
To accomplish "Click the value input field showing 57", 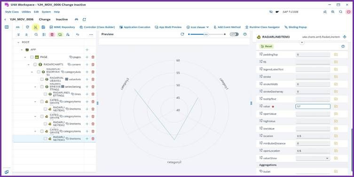I will tap(313, 107).
